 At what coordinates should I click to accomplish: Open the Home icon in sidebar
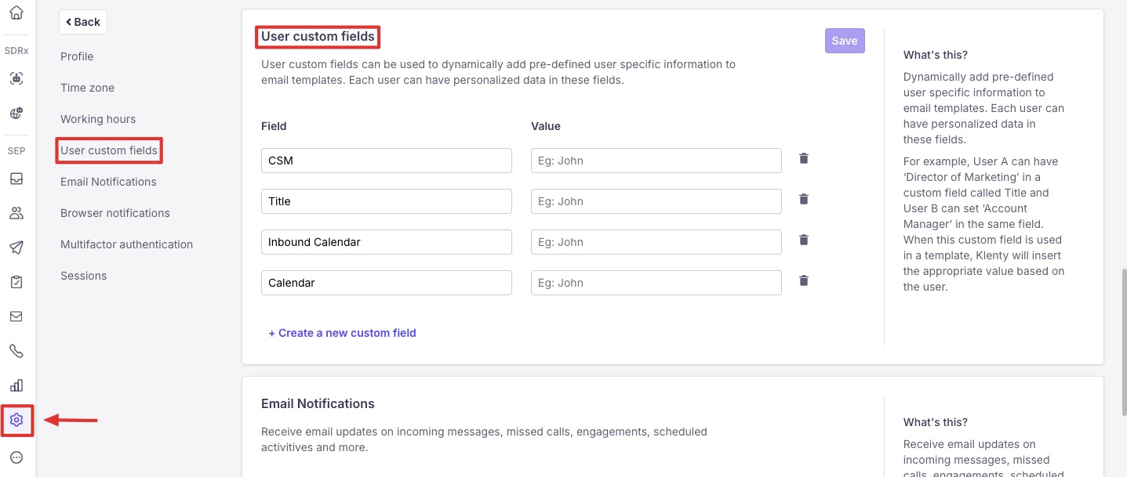[16, 13]
